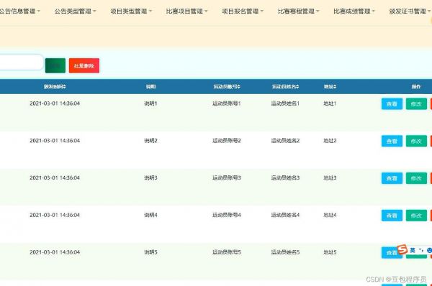Click the 说明4 cell

(150, 215)
